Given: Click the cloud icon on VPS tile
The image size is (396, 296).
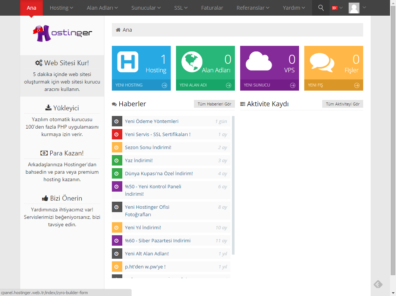Looking at the screenshot, I should (x=259, y=61).
